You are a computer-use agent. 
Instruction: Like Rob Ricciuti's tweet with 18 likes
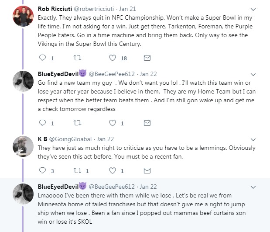[x=113, y=58]
